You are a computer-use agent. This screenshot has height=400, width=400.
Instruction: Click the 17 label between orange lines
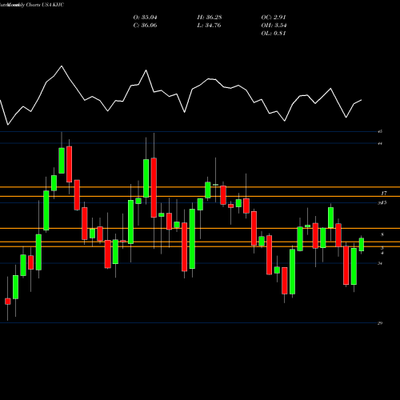click(x=384, y=193)
